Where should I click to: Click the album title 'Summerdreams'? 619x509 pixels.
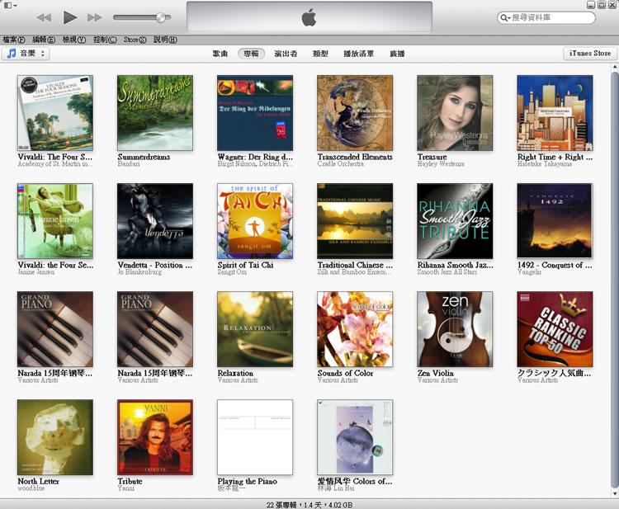pos(144,157)
